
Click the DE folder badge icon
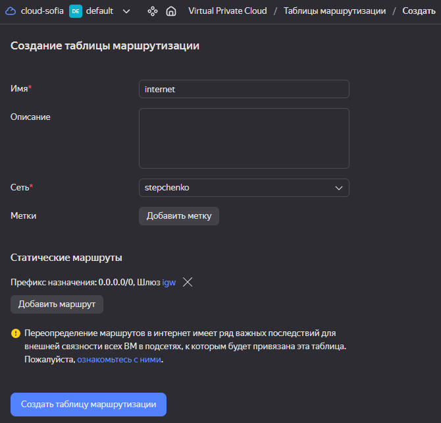pyautogui.click(x=76, y=11)
